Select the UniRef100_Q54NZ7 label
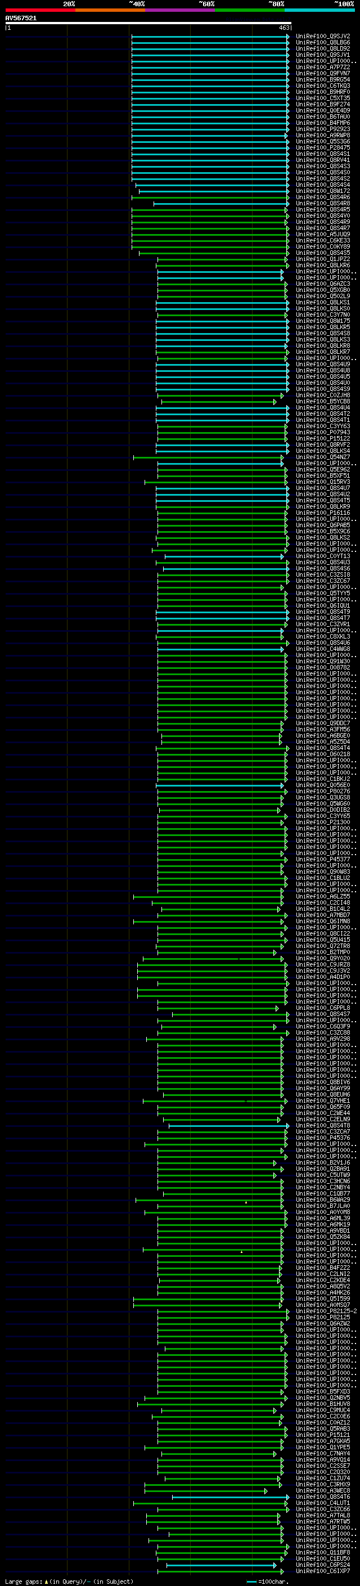This screenshot has width=360, height=1586. pyautogui.click(x=323, y=457)
